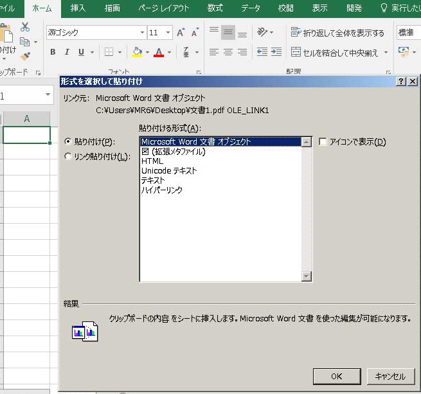Switch to the 挿入 ribbon tab
Image resolution: width=421 pixels, height=394 pixels.
pos(78,8)
